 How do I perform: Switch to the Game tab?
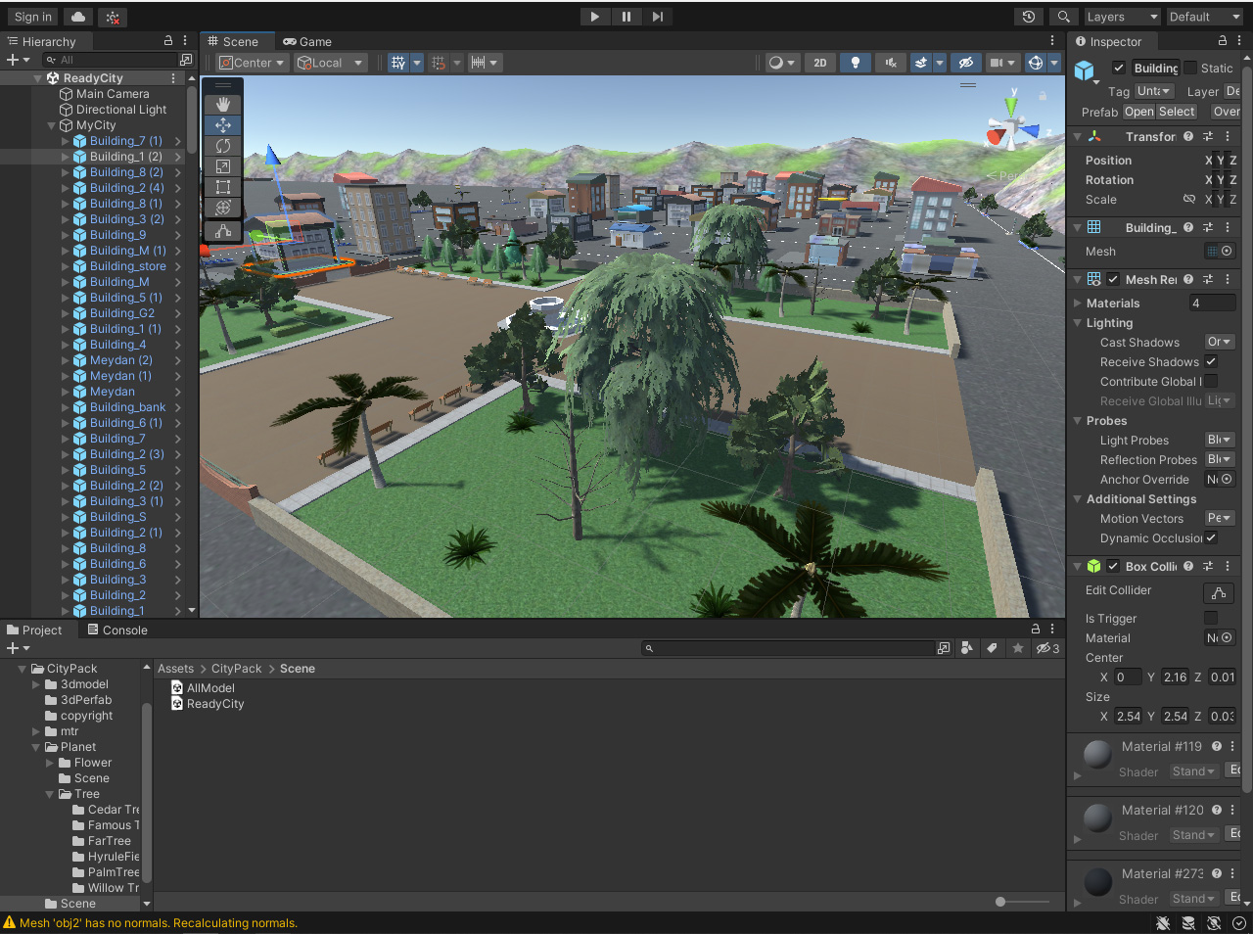click(x=307, y=41)
